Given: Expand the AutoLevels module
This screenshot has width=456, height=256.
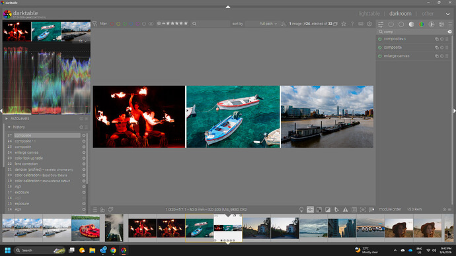Looking at the screenshot, I should point(7,118).
